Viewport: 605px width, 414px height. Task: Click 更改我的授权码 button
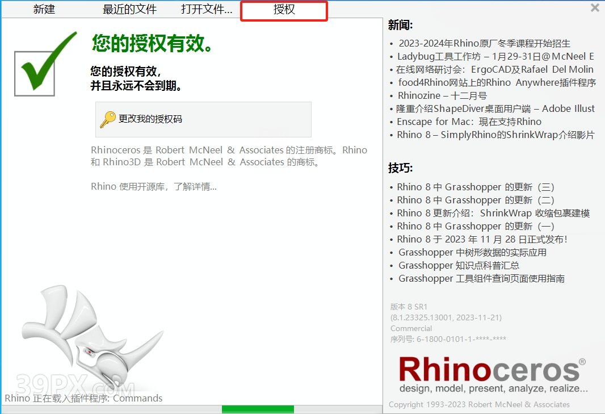(203, 119)
